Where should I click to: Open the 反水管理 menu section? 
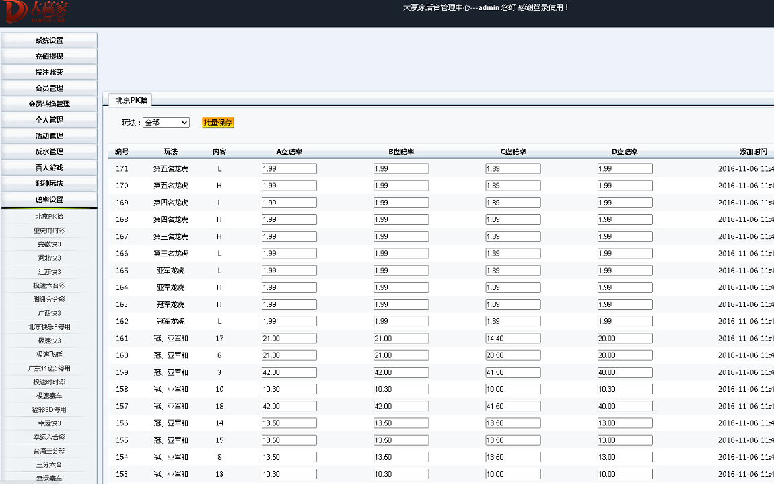(49, 151)
